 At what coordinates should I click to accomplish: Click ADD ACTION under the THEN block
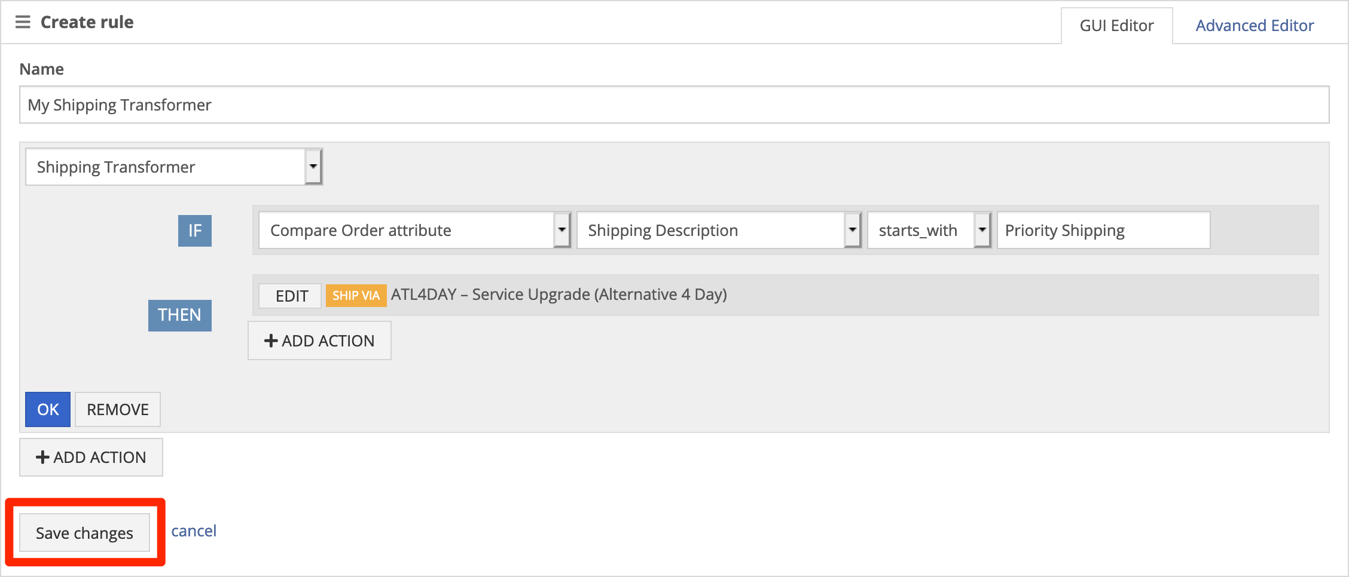click(319, 340)
